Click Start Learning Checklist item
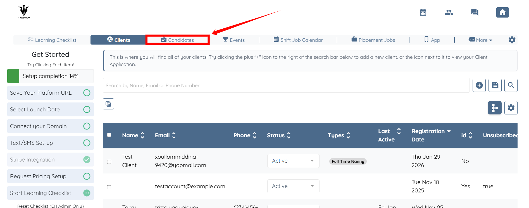The width and height of the screenshot is (529, 208). point(51,193)
